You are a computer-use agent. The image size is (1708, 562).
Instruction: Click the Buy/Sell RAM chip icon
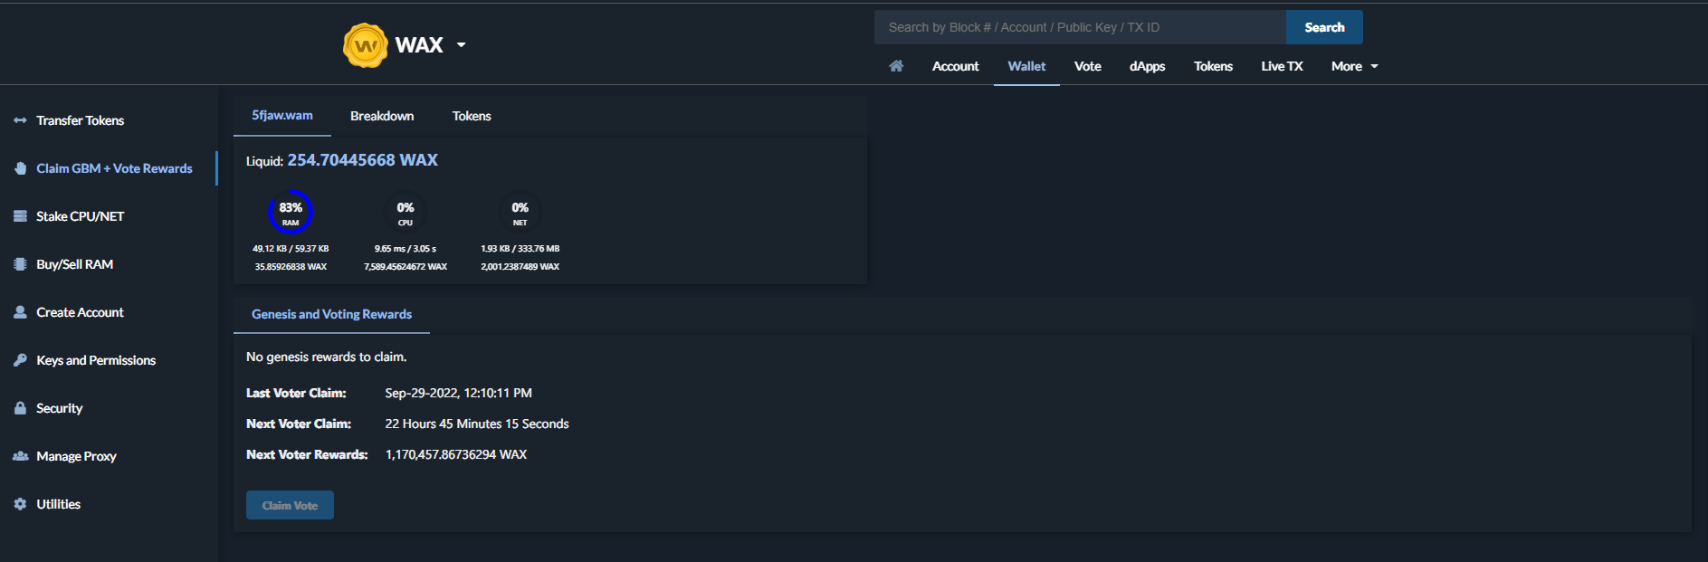[x=20, y=264]
